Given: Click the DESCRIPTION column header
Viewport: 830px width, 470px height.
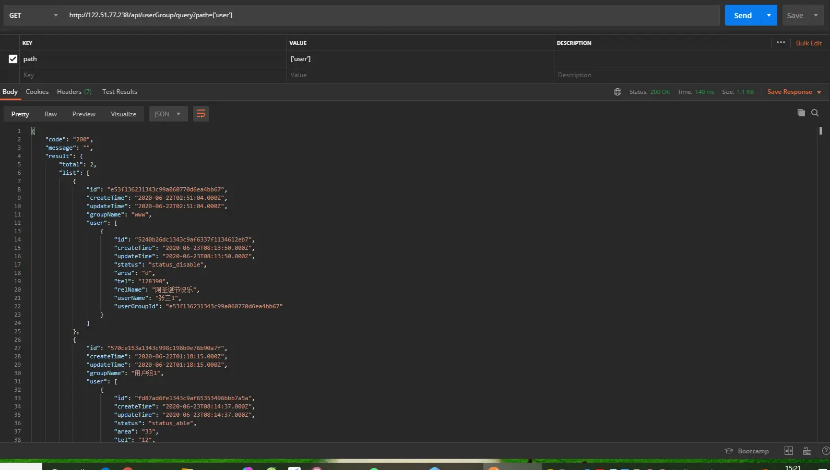Looking at the screenshot, I should 574,43.
